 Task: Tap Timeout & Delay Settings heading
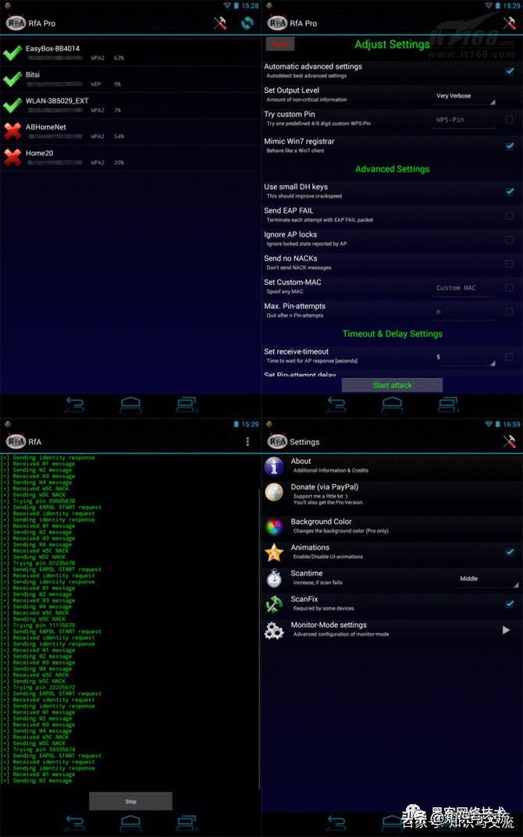(392, 333)
